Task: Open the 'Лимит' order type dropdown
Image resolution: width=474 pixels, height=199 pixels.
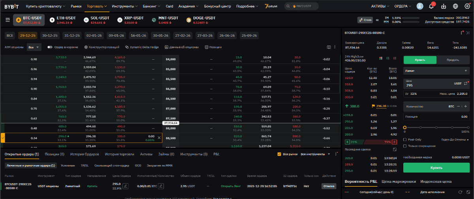Action: [x=435, y=71]
